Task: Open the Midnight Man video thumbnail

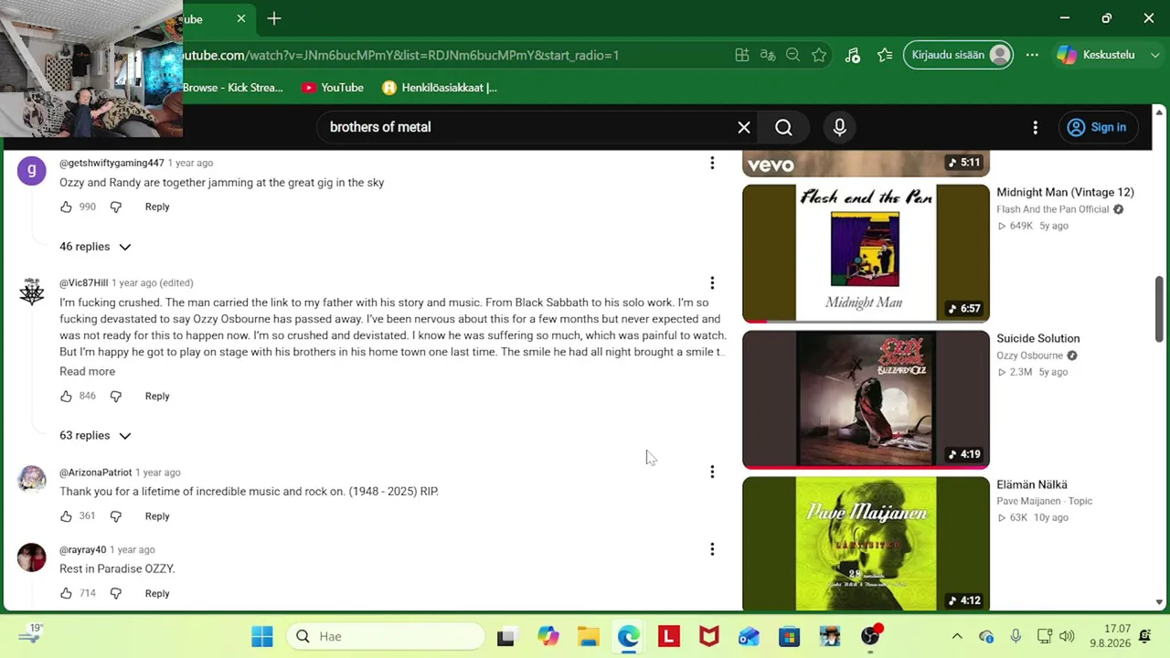Action: coord(866,253)
